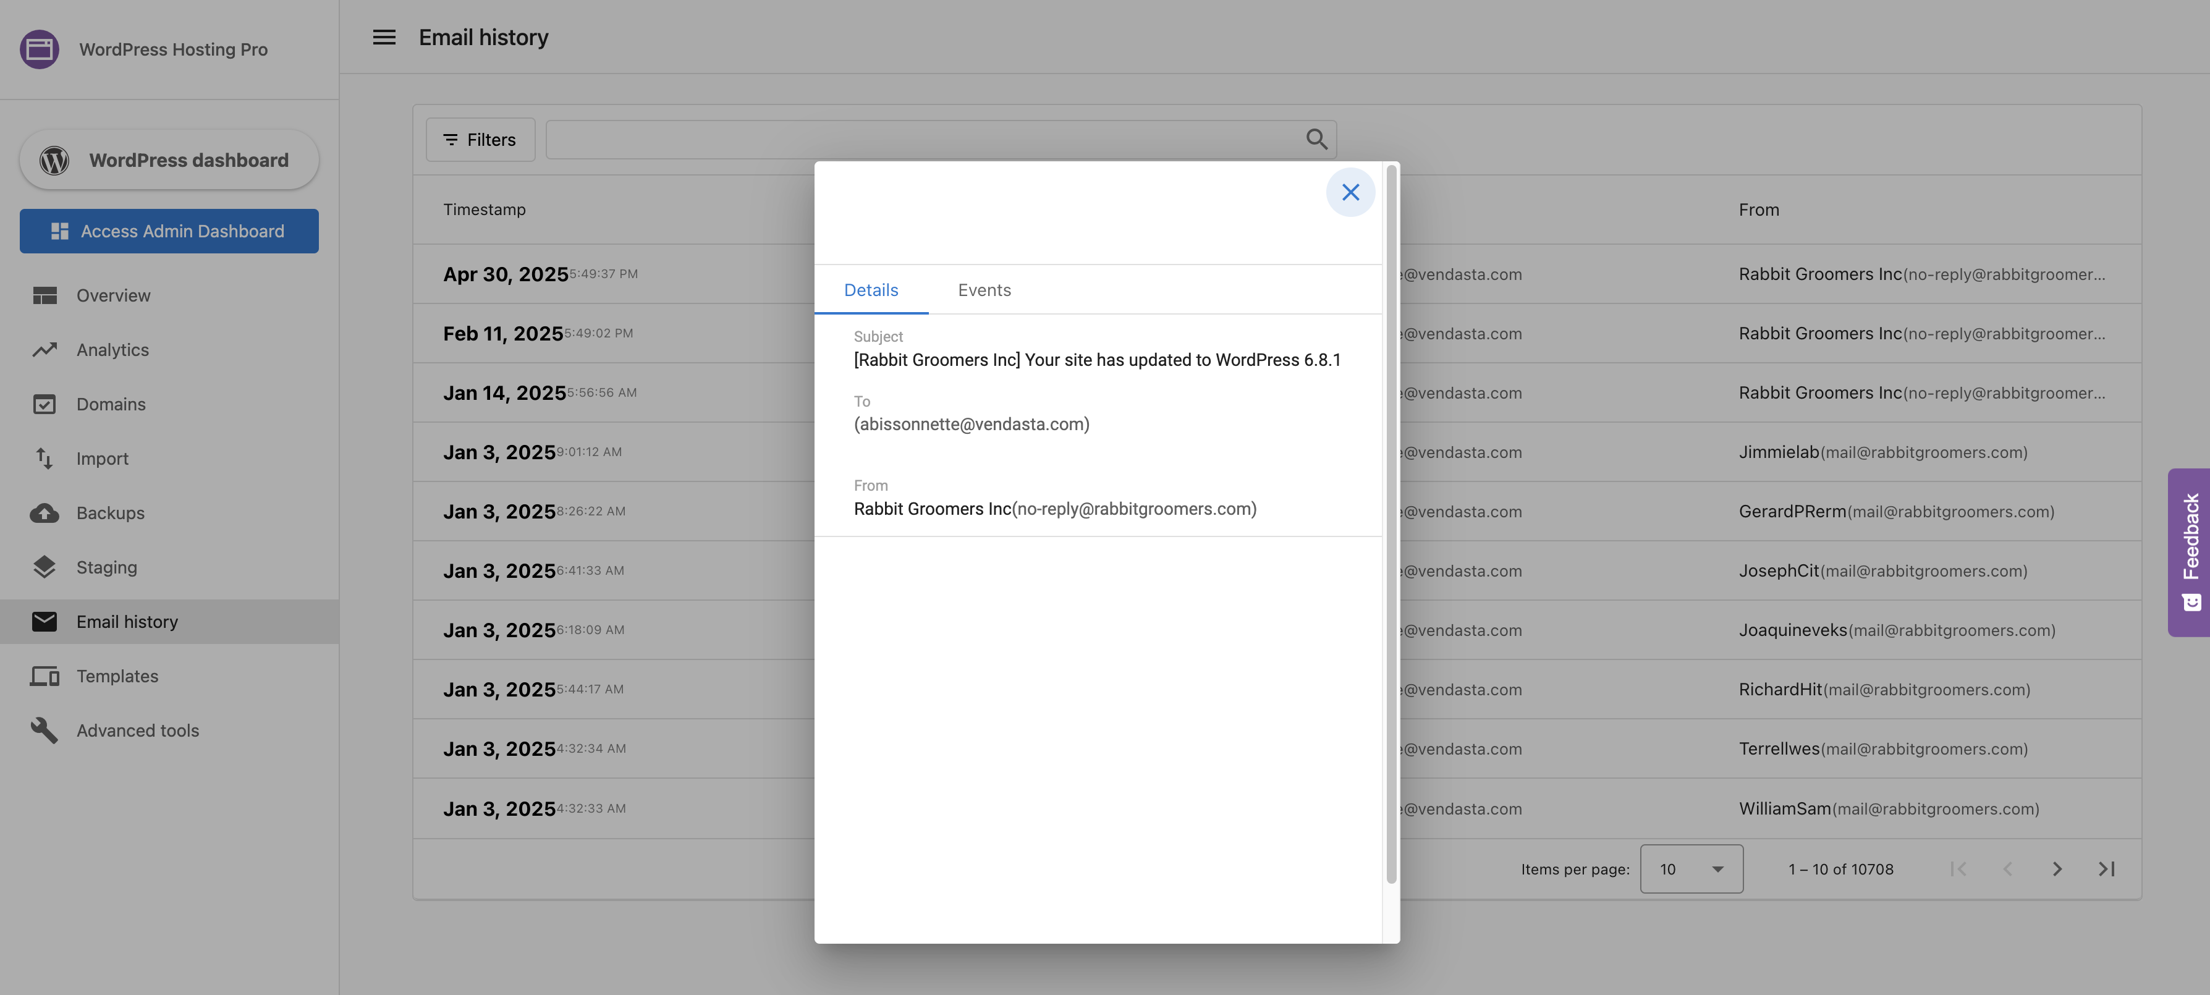This screenshot has height=995, width=2210.
Task: Open Staging via the layers icon
Action: point(44,567)
